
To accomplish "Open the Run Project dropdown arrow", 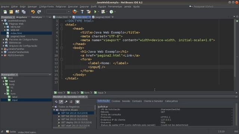I will click(99, 12).
